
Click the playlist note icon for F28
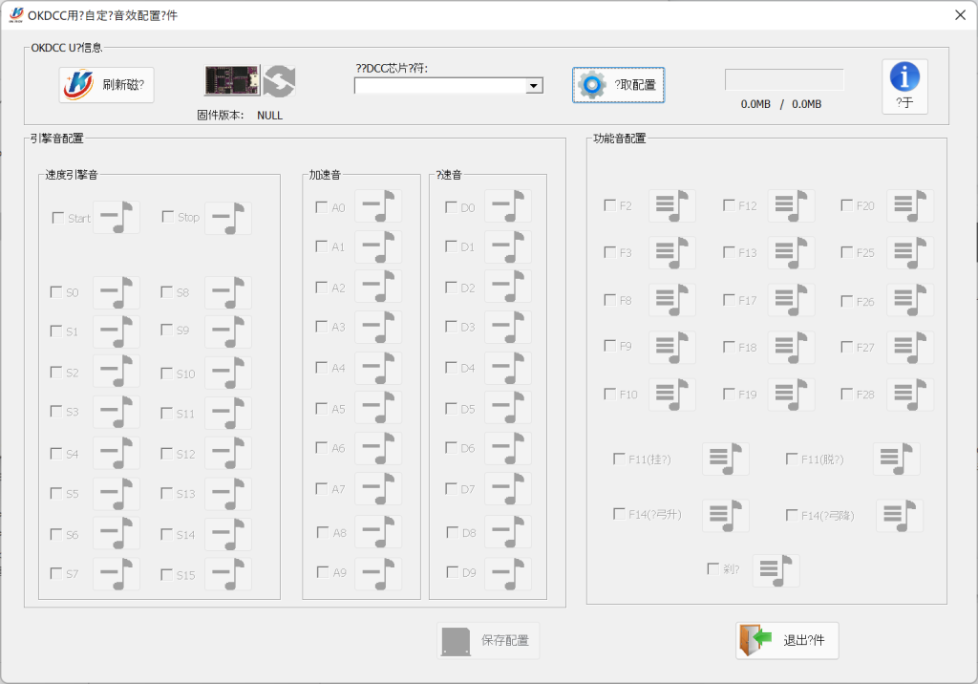[x=909, y=394]
